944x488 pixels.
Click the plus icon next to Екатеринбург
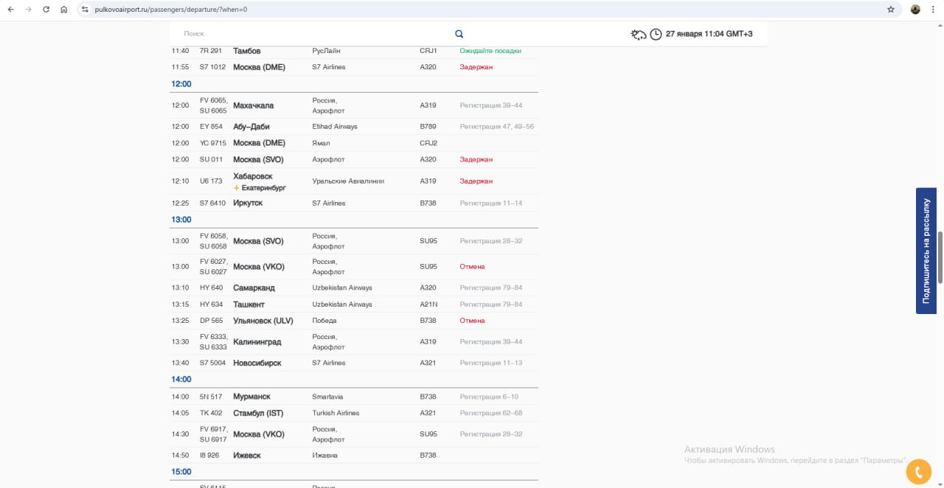coord(237,188)
